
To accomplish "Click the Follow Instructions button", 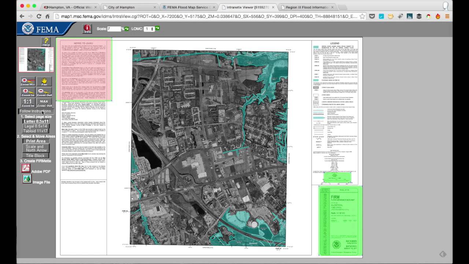I will click(36, 111).
